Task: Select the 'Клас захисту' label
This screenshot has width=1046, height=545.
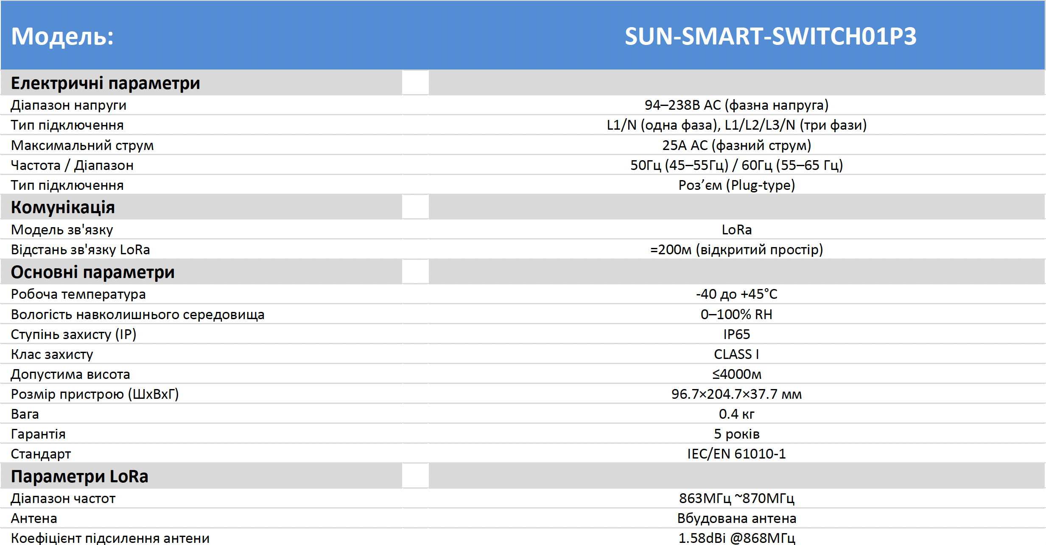Action: tap(52, 354)
